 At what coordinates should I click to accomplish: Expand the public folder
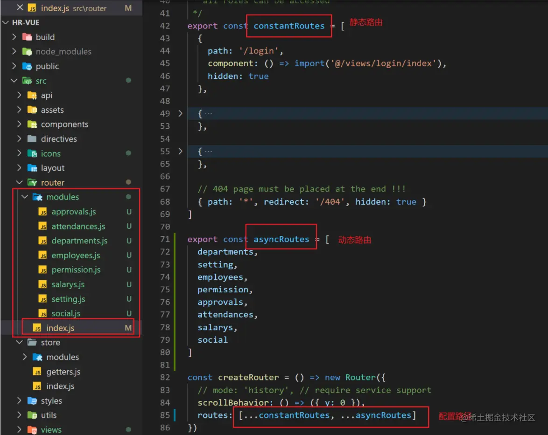click(x=14, y=66)
